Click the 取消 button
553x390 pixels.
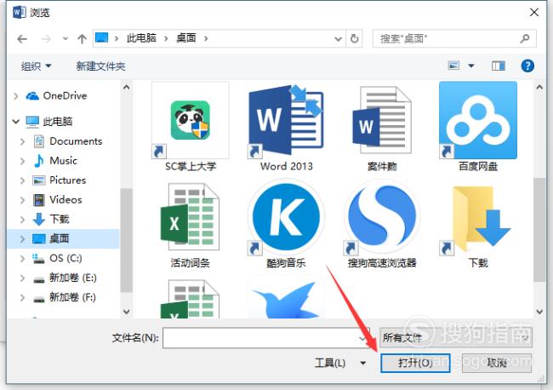tap(497, 363)
